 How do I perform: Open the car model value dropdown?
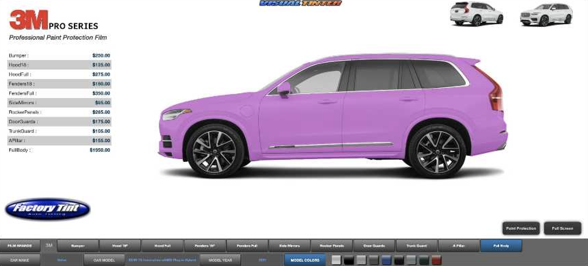click(162, 260)
